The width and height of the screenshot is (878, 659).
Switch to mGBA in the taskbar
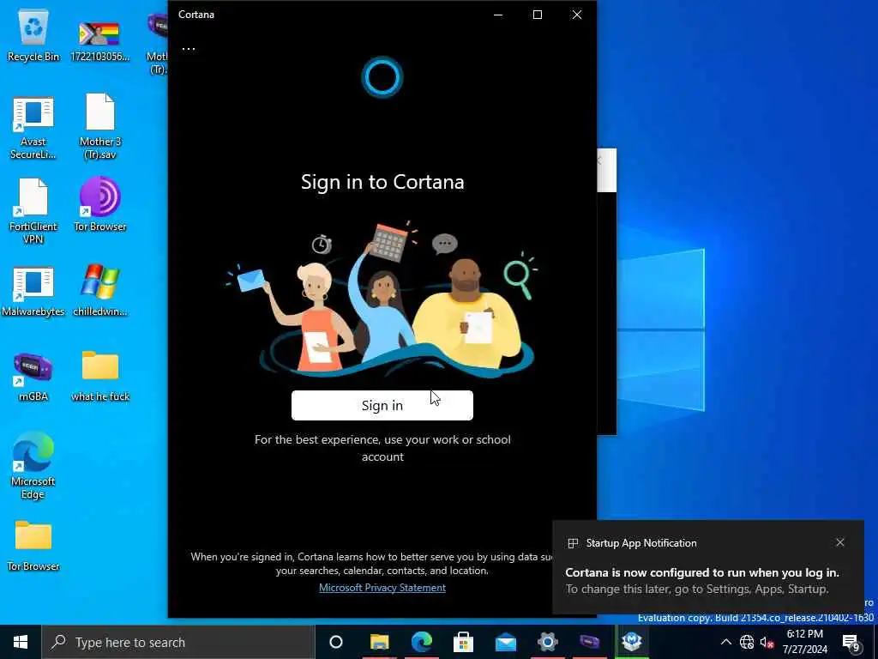pyautogui.click(x=590, y=642)
